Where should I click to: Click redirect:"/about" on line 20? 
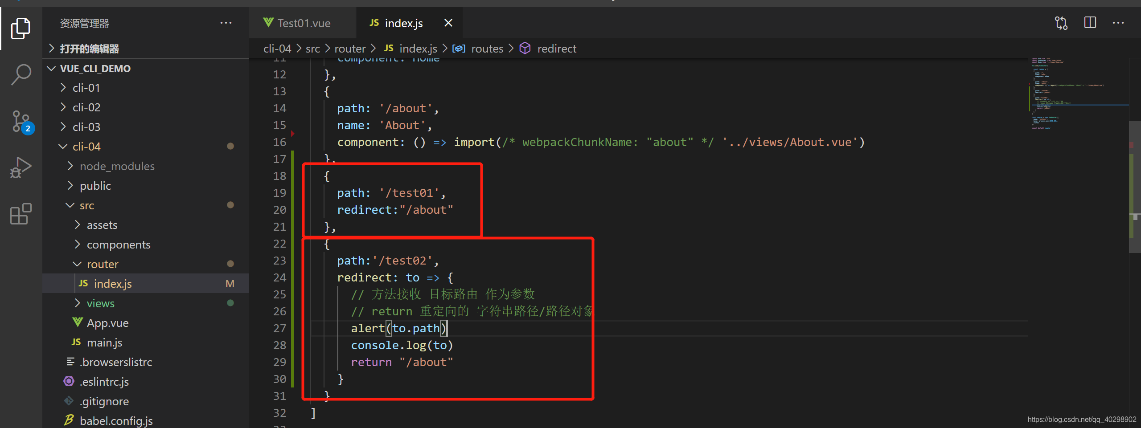point(395,210)
